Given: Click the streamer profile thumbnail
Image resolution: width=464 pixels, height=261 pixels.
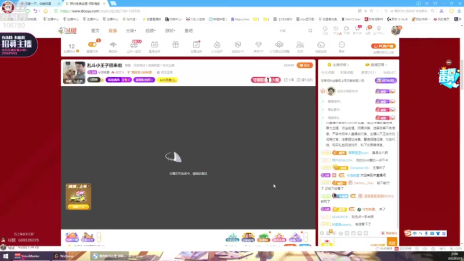Looking at the screenshot, I should click(74, 72).
